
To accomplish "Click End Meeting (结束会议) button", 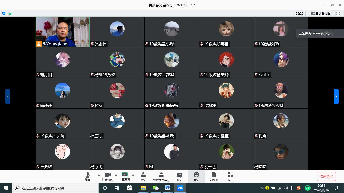I will 326,176.
